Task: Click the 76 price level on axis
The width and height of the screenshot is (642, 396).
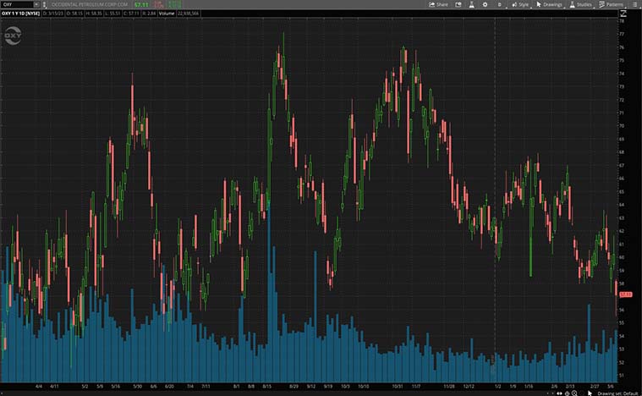Action: (622, 47)
